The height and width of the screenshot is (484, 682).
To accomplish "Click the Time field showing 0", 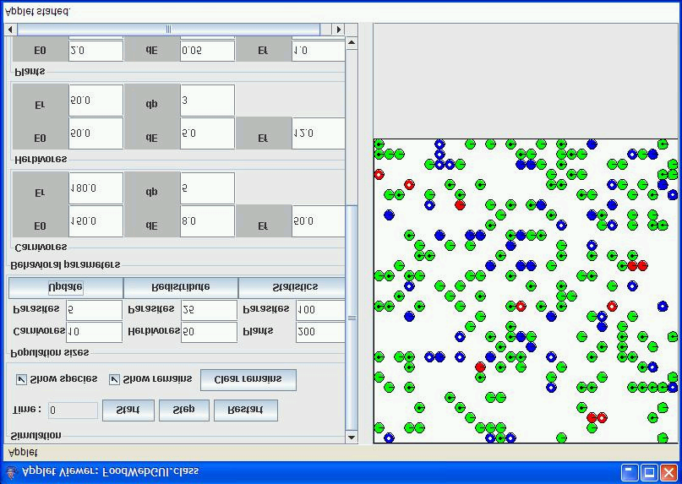I will (73, 411).
